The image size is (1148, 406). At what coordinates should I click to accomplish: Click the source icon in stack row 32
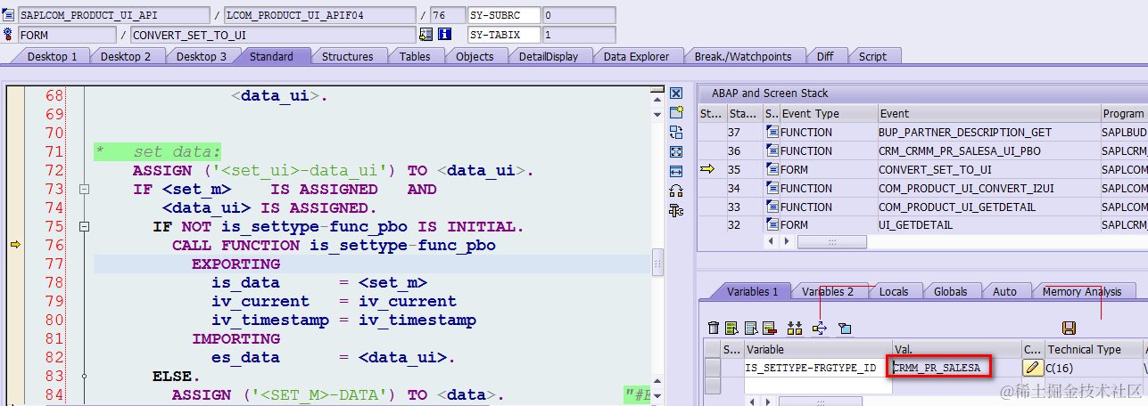tap(772, 225)
